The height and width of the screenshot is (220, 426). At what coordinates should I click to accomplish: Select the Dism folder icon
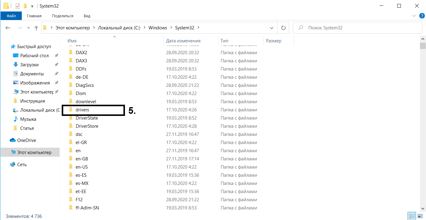(x=70, y=93)
